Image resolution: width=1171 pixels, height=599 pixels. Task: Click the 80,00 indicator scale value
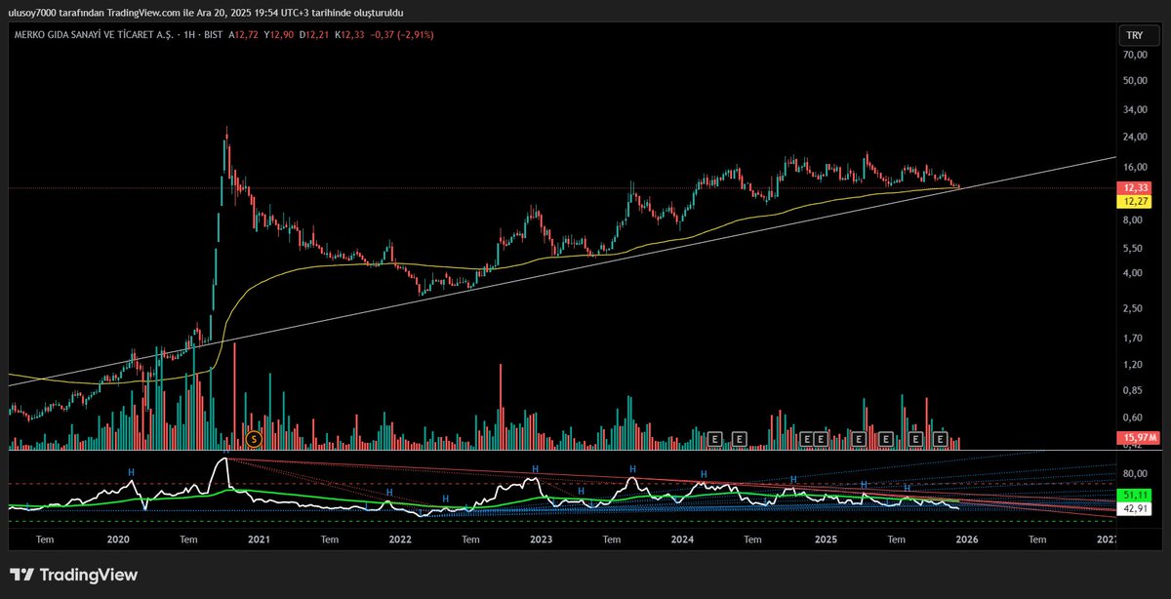(1135, 474)
